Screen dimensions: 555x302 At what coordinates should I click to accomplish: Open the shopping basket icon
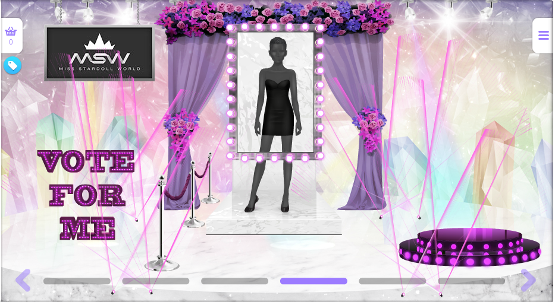[11, 31]
